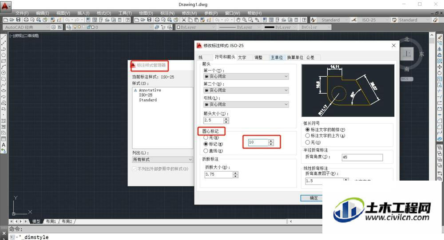The height and width of the screenshot is (240, 444).
Task: Open the ByLayer color dropdown
Action: coord(196,27)
